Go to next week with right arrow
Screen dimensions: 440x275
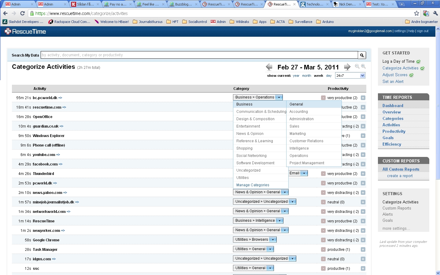[347, 67]
